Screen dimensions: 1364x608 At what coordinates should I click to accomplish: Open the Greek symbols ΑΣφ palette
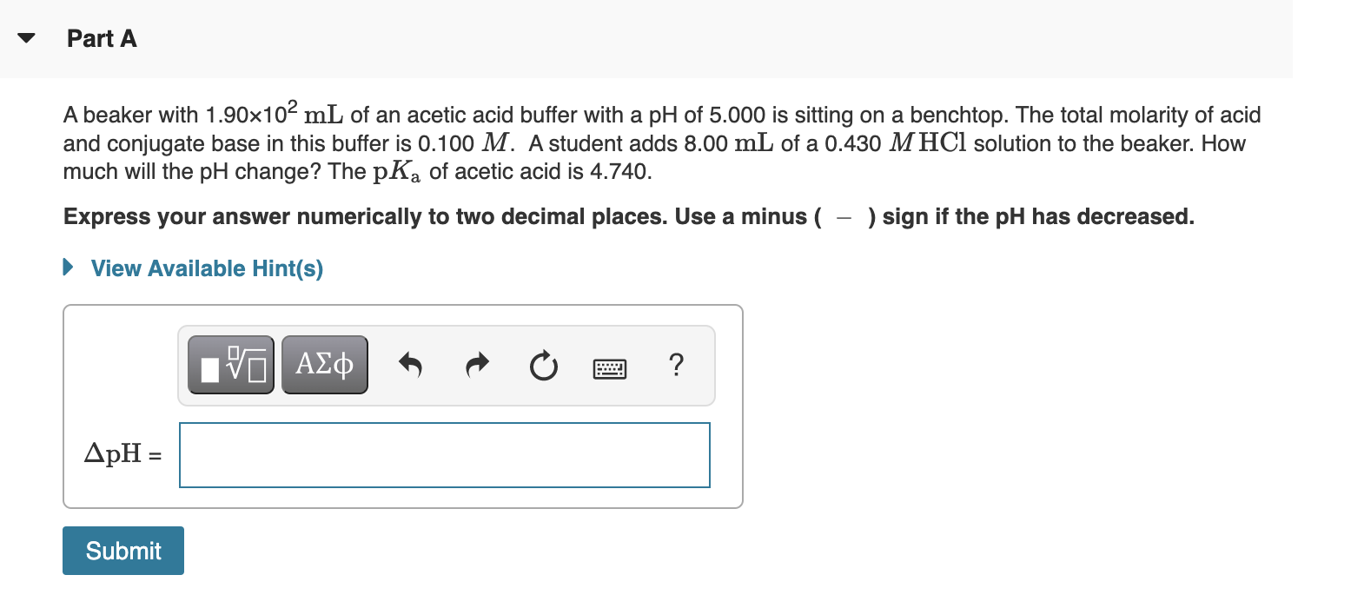coord(323,365)
